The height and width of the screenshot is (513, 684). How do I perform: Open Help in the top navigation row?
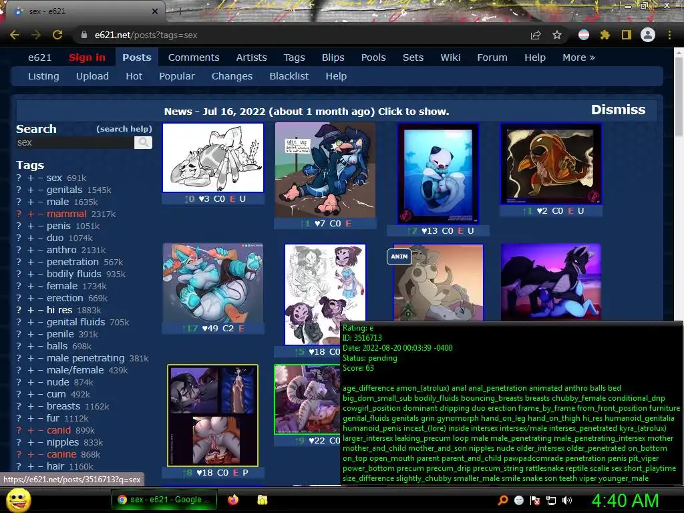pyautogui.click(x=535, y=57)
